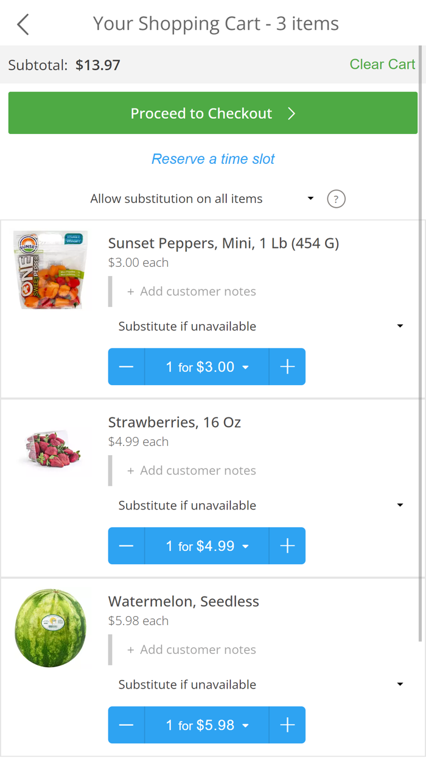Open Strawberries substitution dropdown
426x758 pixels.
click(260, 506)
